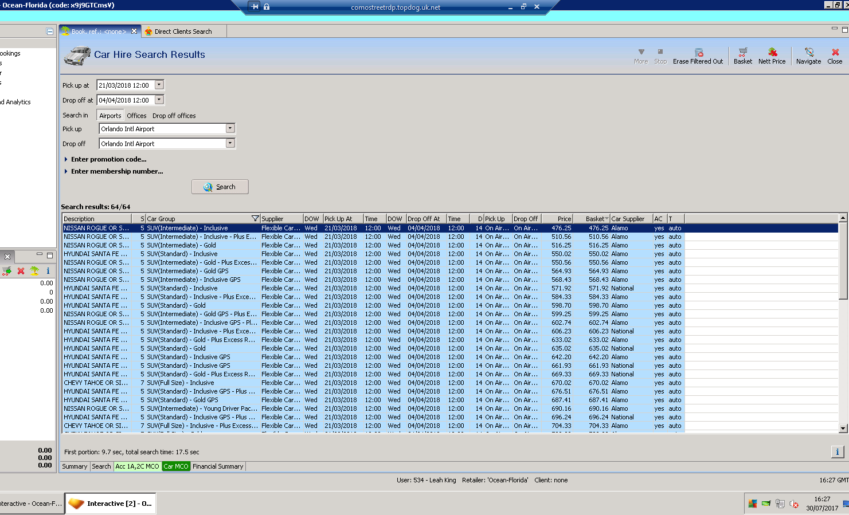
Task: Click the Interactive - Ocean-F taskbar button
Action: coord(32,504)
